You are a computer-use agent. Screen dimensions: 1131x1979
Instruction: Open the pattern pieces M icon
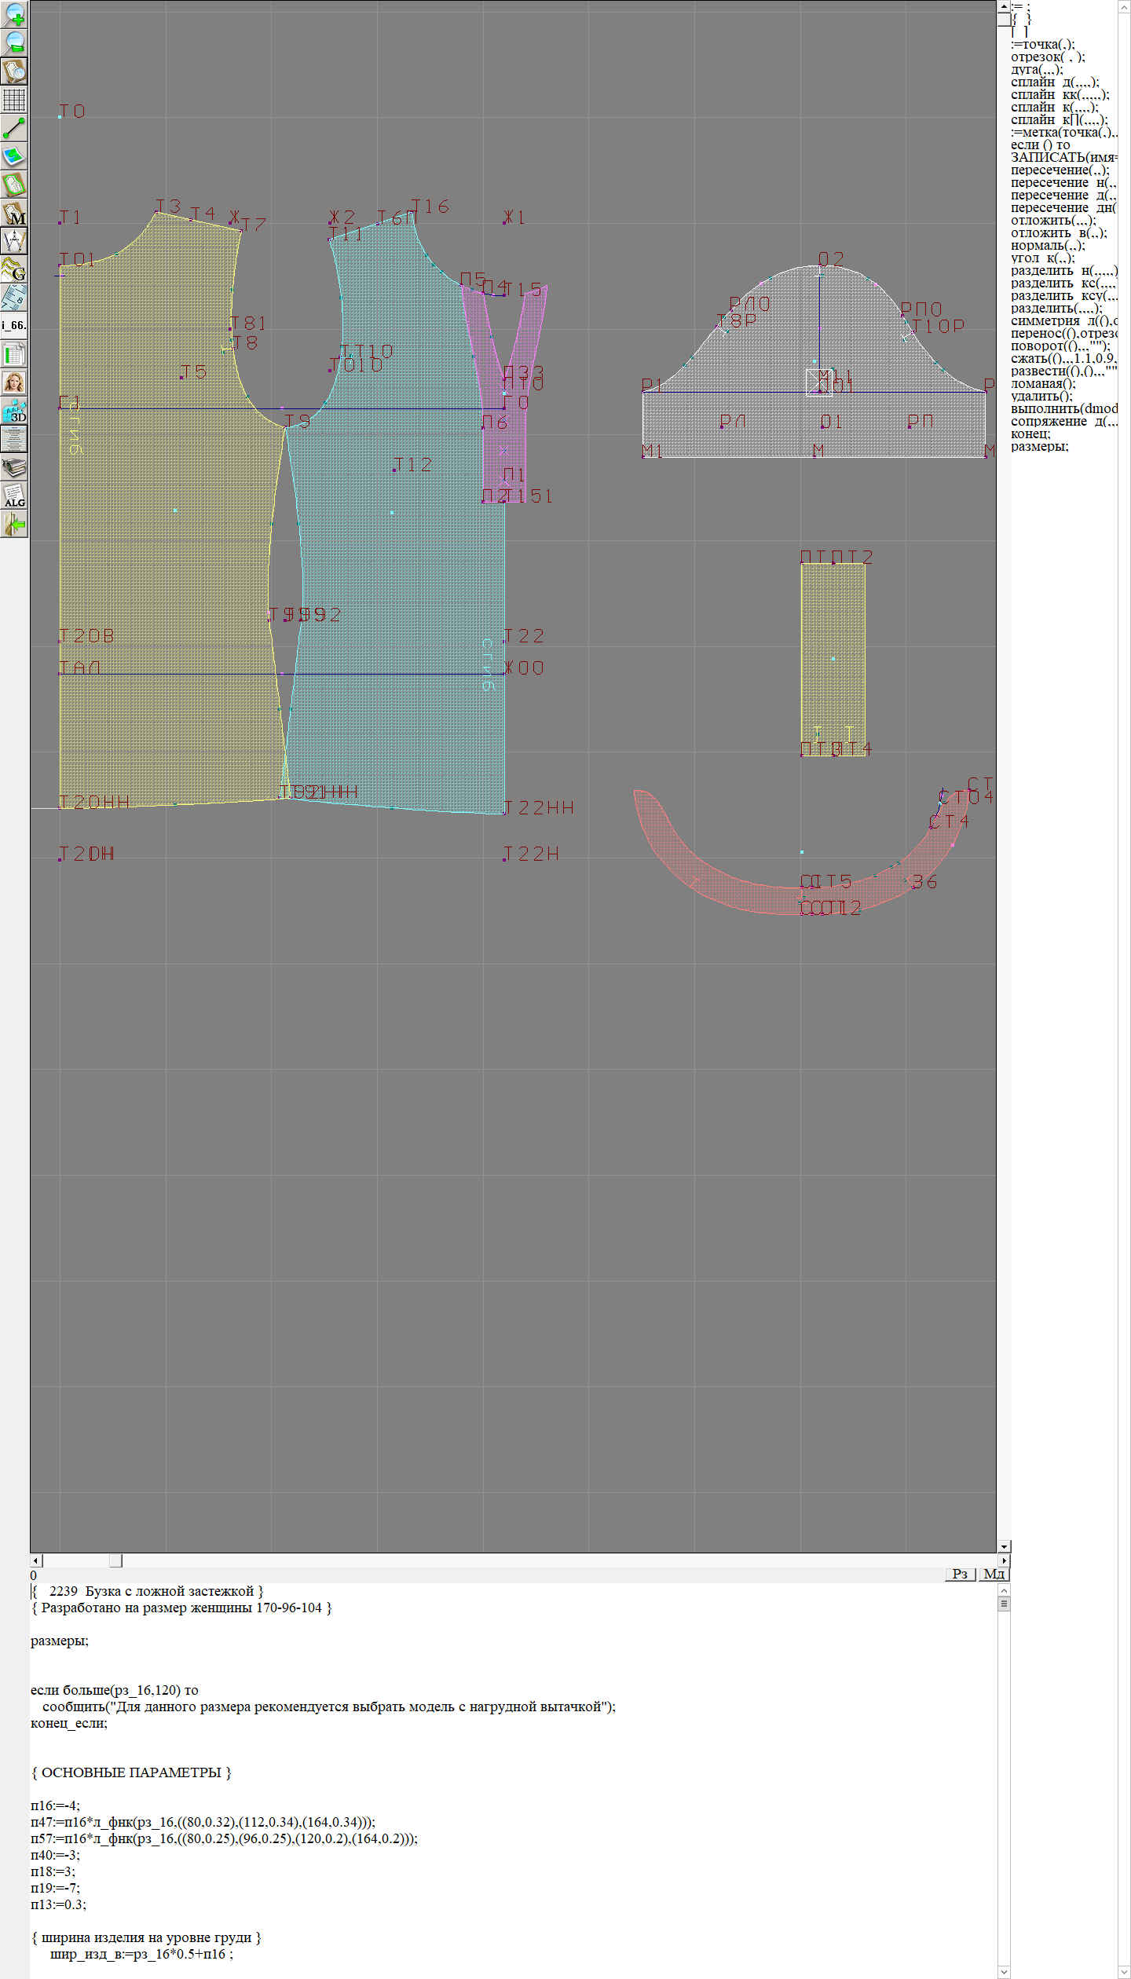[x=14, y=214]
